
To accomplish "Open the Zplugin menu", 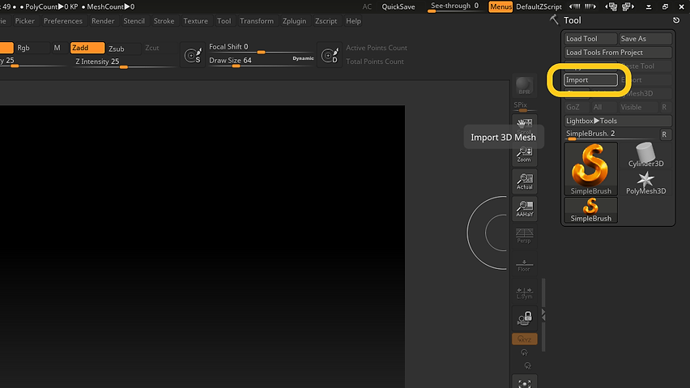I will click(294, 21).
